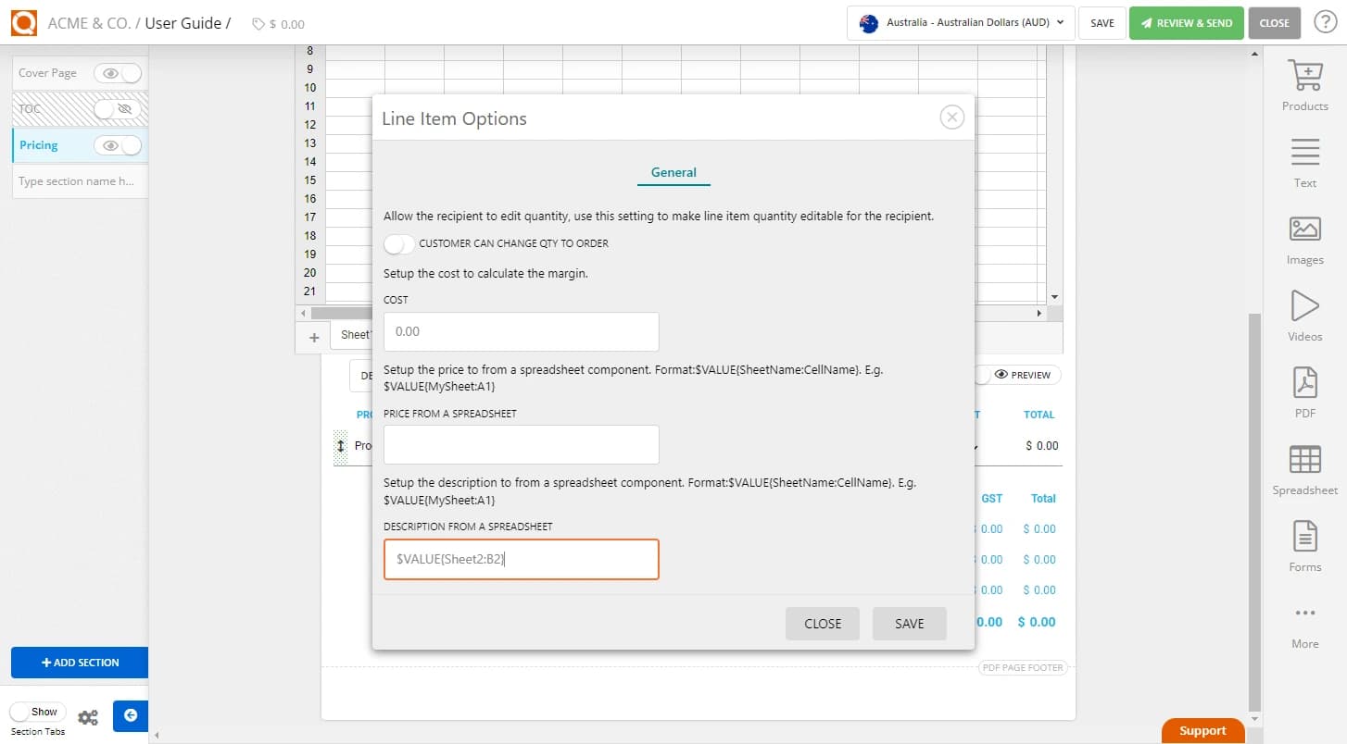Click the help question mark icon
Screen dimensions: 1347x744
1325,22
